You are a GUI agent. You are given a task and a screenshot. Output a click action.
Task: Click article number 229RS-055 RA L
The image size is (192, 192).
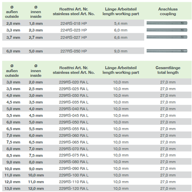(74, 129)
